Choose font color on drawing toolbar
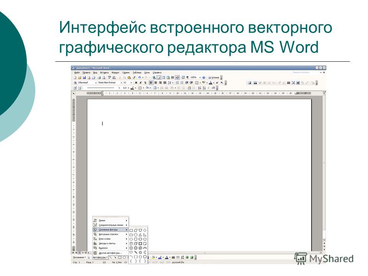 click(167, 258)
